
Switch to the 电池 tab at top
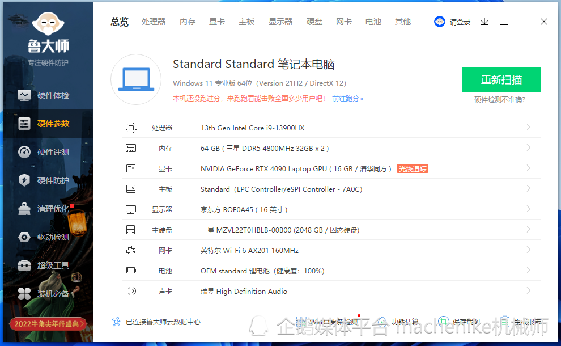373,22
